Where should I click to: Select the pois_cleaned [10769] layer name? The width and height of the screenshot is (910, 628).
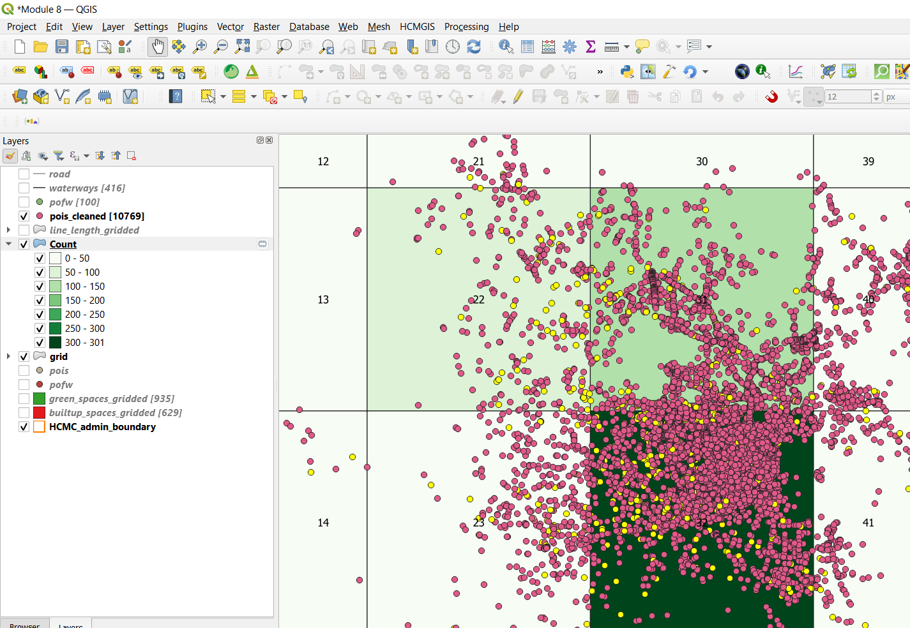click(96, 216)
